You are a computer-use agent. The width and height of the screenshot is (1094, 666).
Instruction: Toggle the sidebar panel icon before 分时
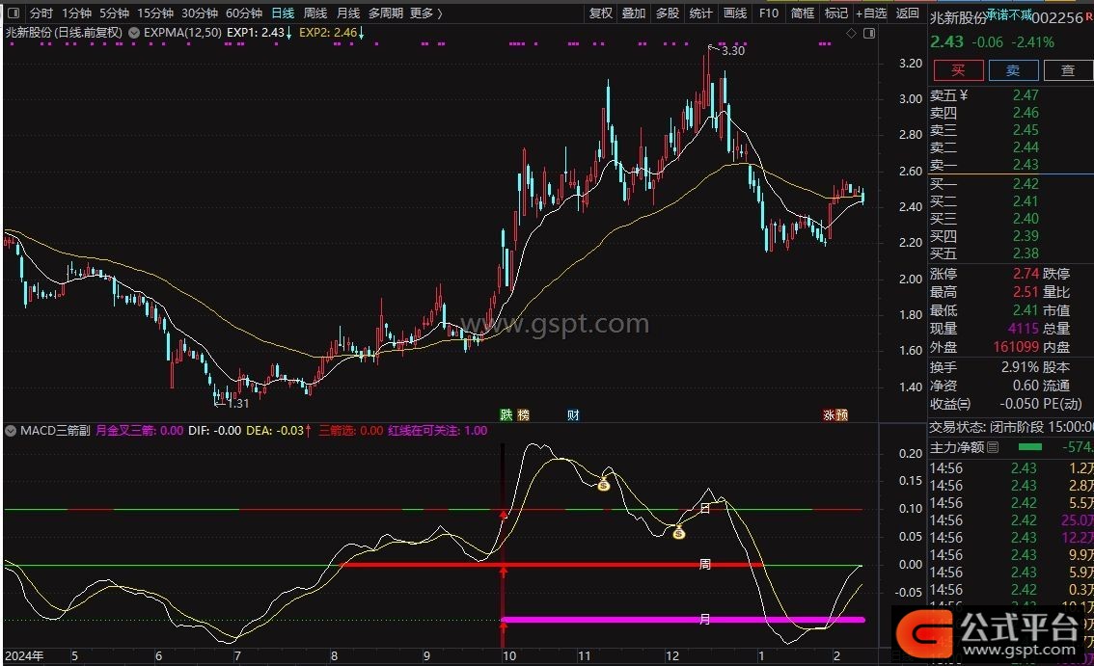pyautogui.click(x=14, y=13)
